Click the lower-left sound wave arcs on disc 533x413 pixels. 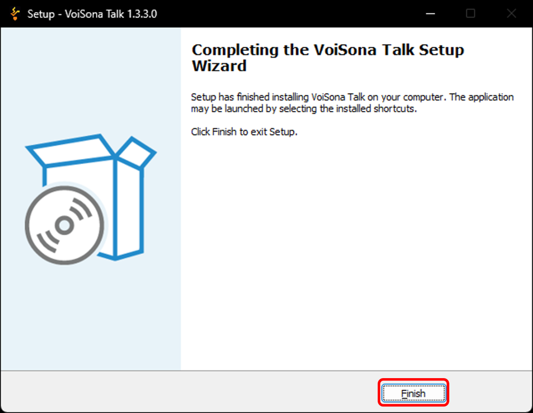click(x=47, y=242)
